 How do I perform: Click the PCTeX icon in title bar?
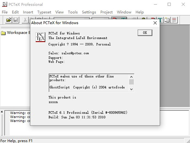4,4
